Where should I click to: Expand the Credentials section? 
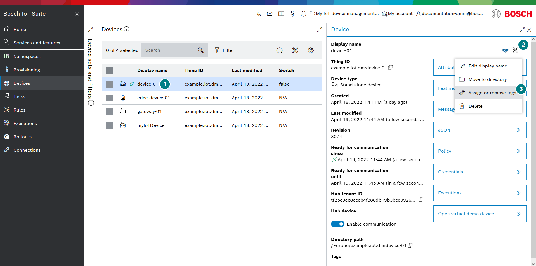point(480,172)
